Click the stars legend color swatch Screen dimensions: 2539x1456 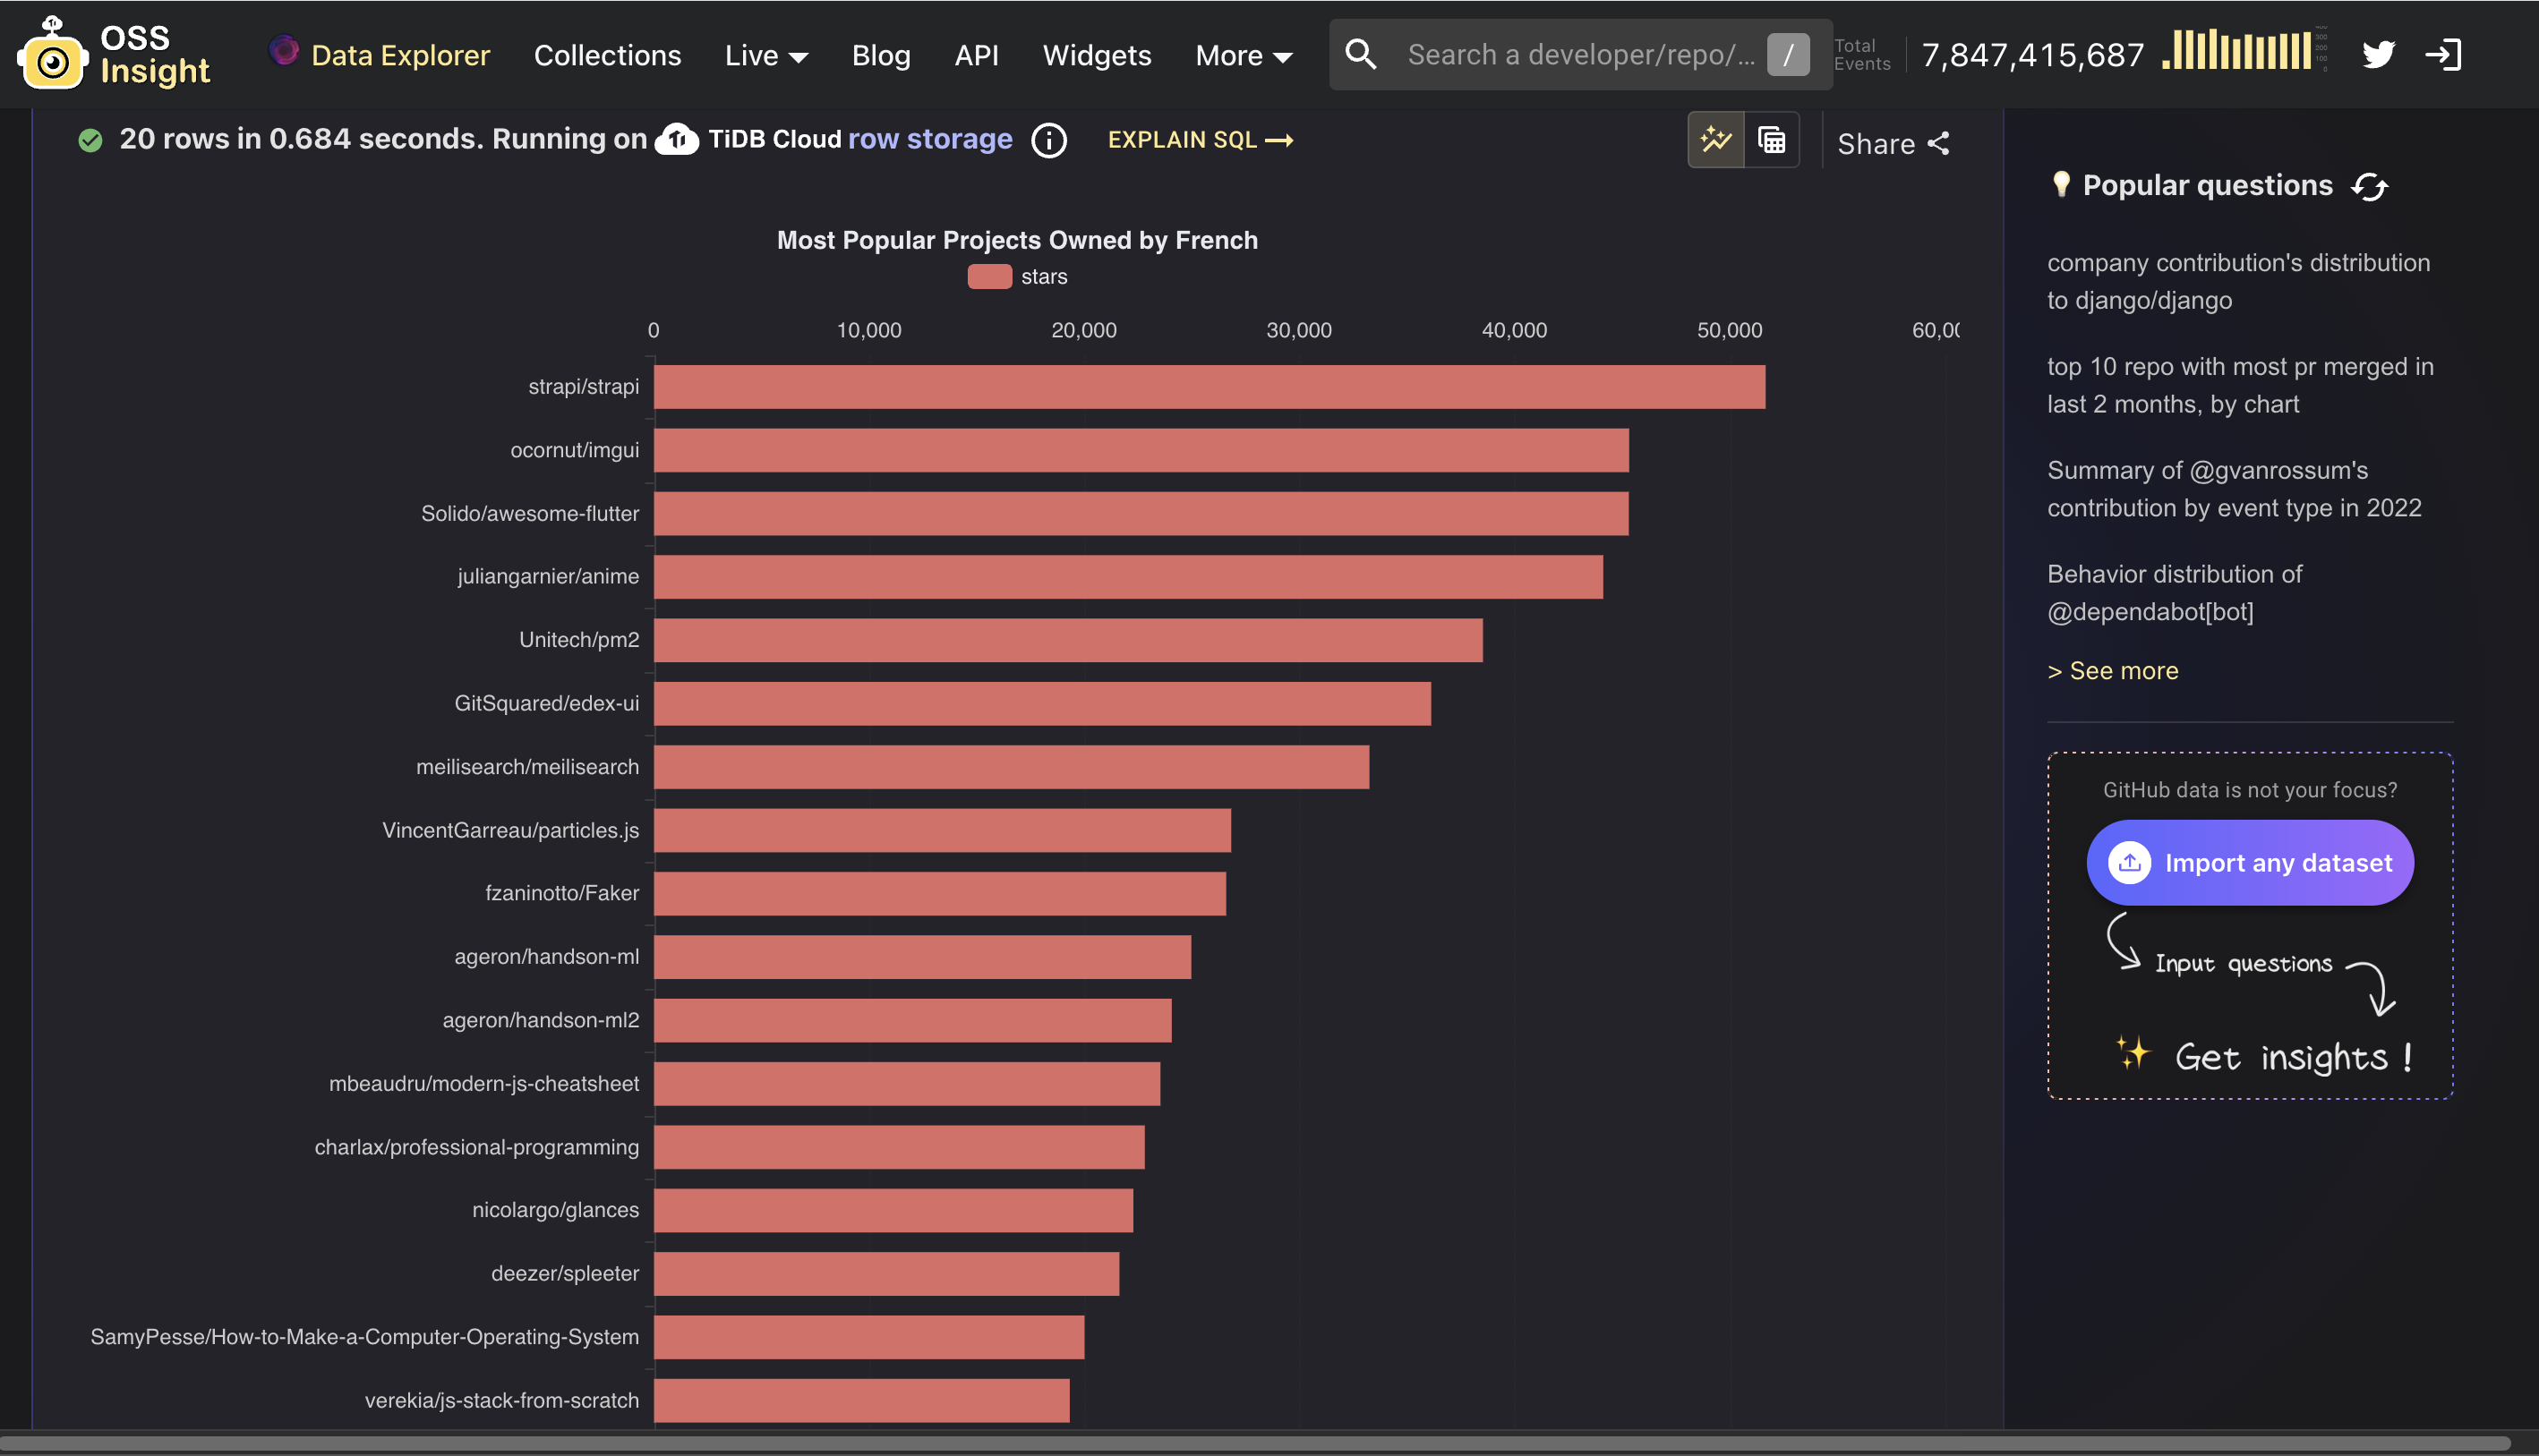point(988,277)
